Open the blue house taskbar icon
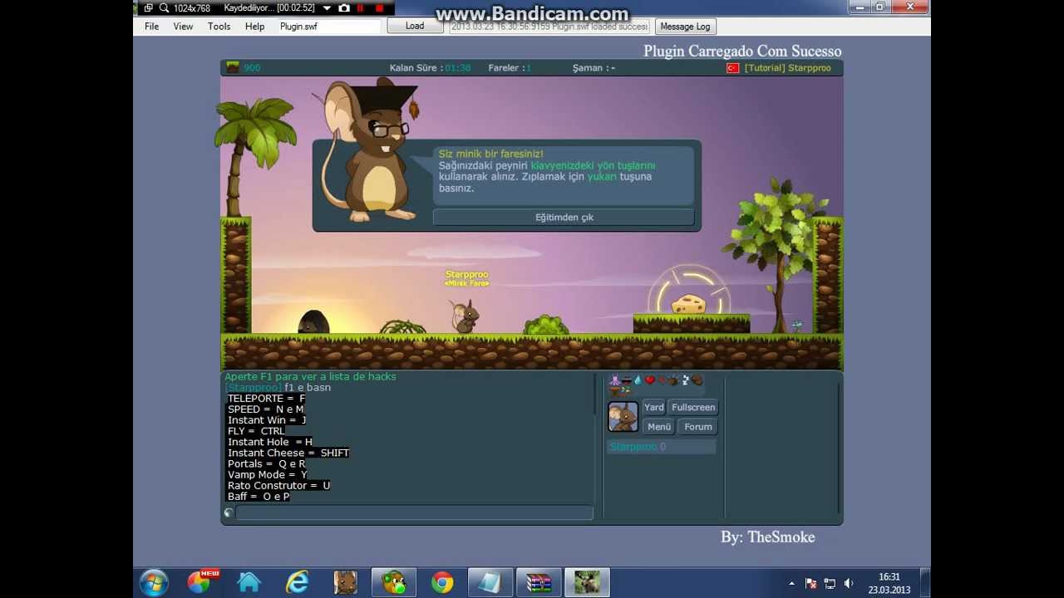The width and height of the screenshot is (1064, 598). tap(249, 582)
